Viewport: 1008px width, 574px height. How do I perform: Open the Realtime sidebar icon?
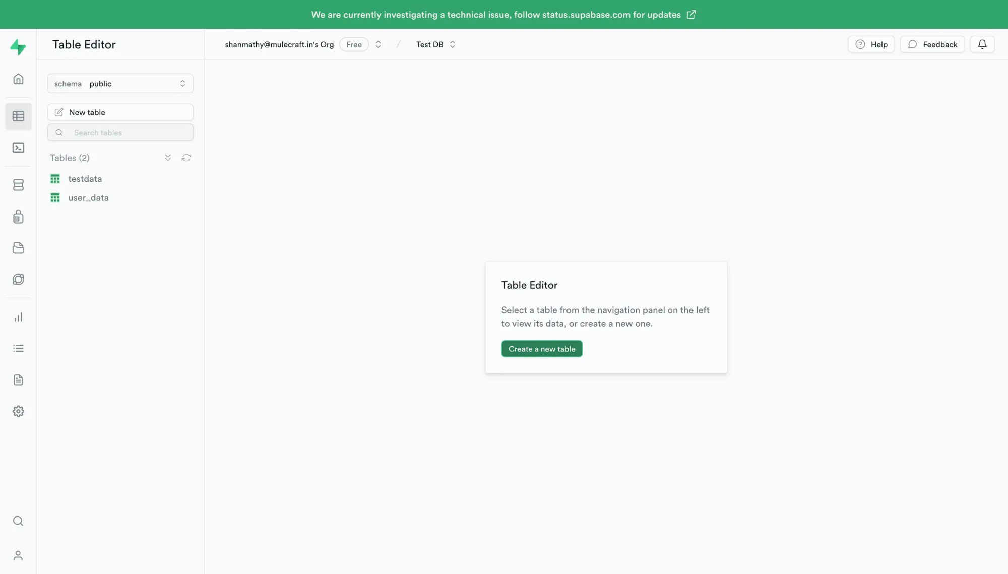point(18,279)
